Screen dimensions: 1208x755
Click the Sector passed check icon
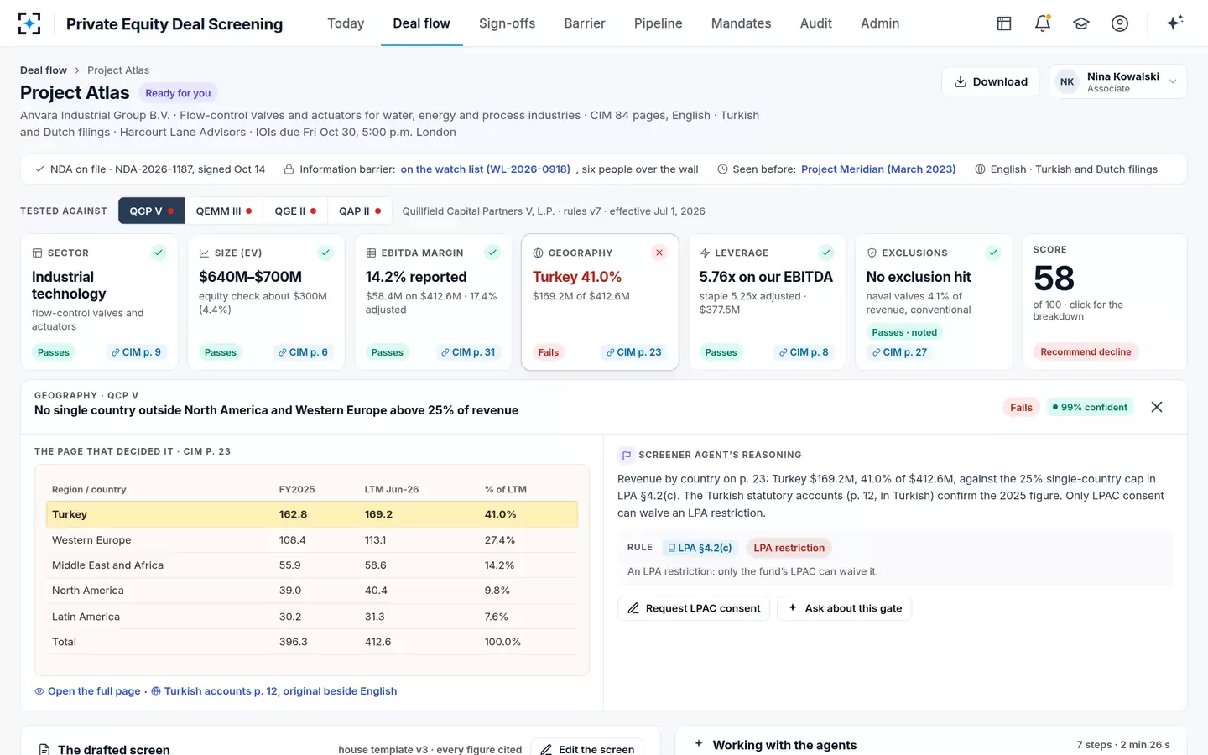(159, 253)
